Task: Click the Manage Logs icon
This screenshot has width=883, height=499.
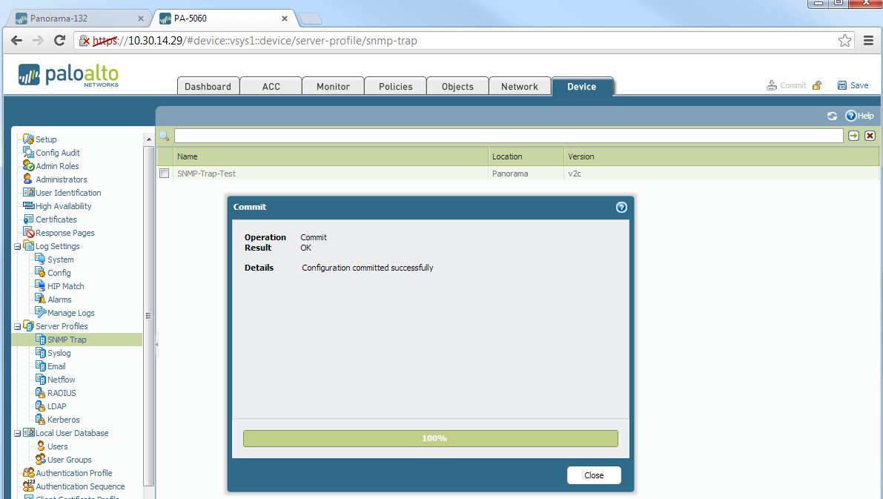Action: pos(40,313)
